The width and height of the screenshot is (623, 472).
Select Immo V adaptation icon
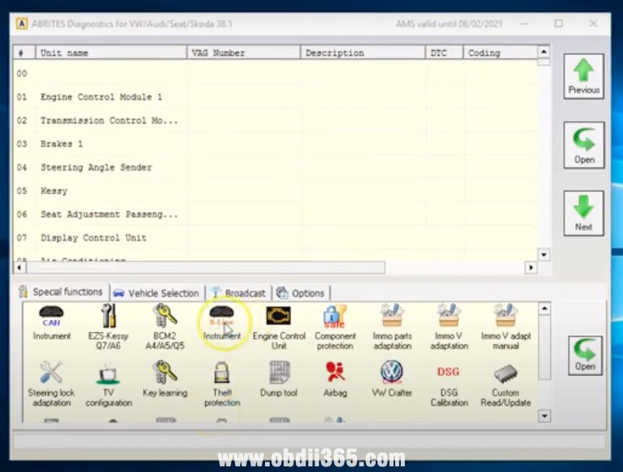pos(449,327)
